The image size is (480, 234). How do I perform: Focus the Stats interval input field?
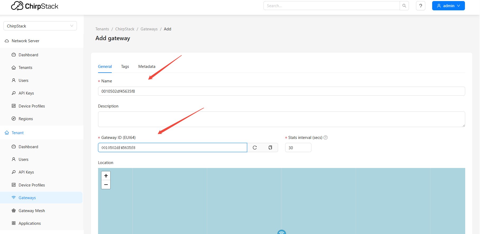click(298, 148)
